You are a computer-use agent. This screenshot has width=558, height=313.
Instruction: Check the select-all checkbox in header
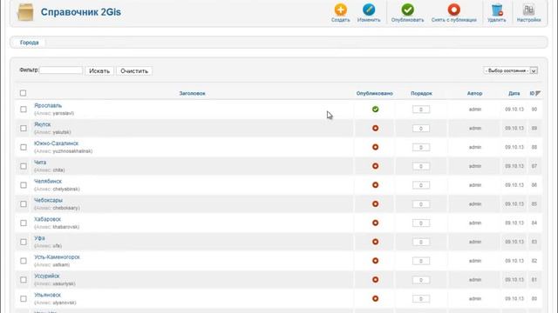pyautogui.click(x=24, y=93)
